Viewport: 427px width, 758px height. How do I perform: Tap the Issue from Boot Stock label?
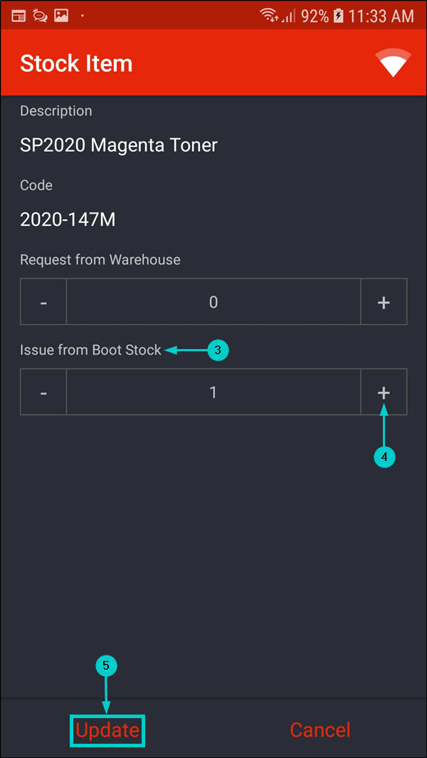click(x=90, y=350)
